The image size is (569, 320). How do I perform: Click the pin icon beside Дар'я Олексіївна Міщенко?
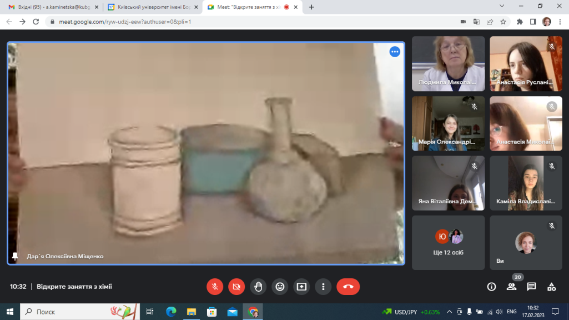click(x=15, y=257)
